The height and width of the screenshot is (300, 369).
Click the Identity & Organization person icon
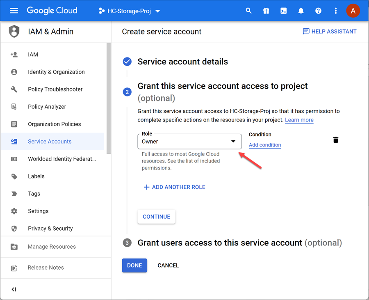(14, 72)
